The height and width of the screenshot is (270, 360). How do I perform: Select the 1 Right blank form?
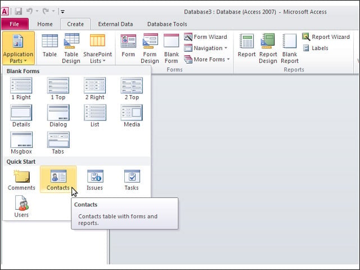(x=21, y=89)
